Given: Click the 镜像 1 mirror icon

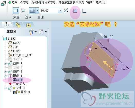Looking at the screenshot, I should click(10, 76).
